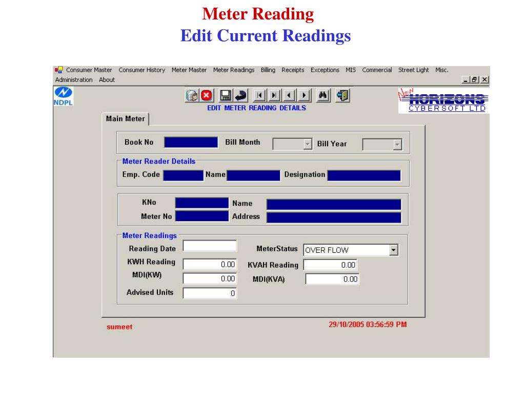
Task: Click the red delete X toolbar icon
Action: [207, 96]
